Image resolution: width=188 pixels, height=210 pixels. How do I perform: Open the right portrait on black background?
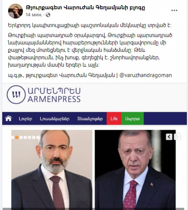(135, 170)
